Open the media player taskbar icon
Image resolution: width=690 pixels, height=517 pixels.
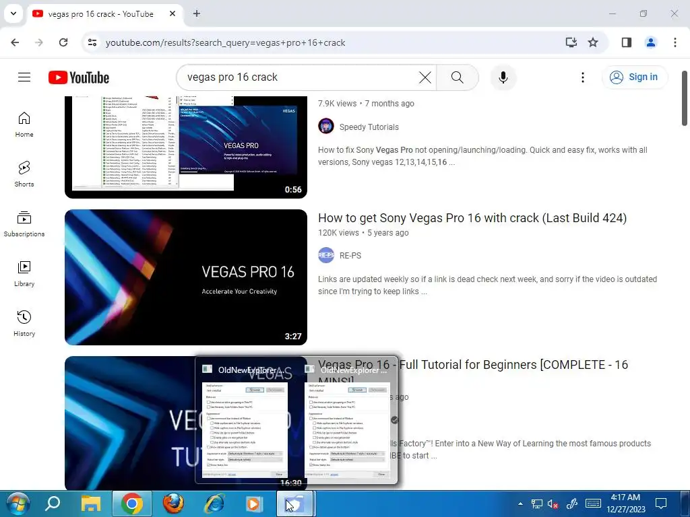click(x=254, y=504)
